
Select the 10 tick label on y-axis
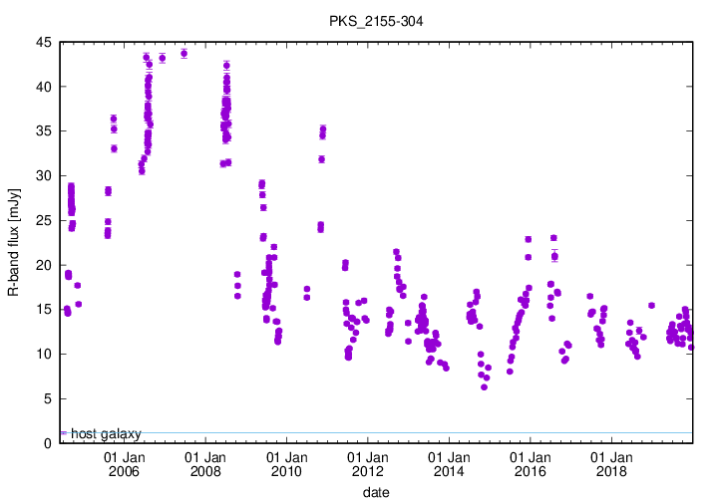[x=44, y=355]
